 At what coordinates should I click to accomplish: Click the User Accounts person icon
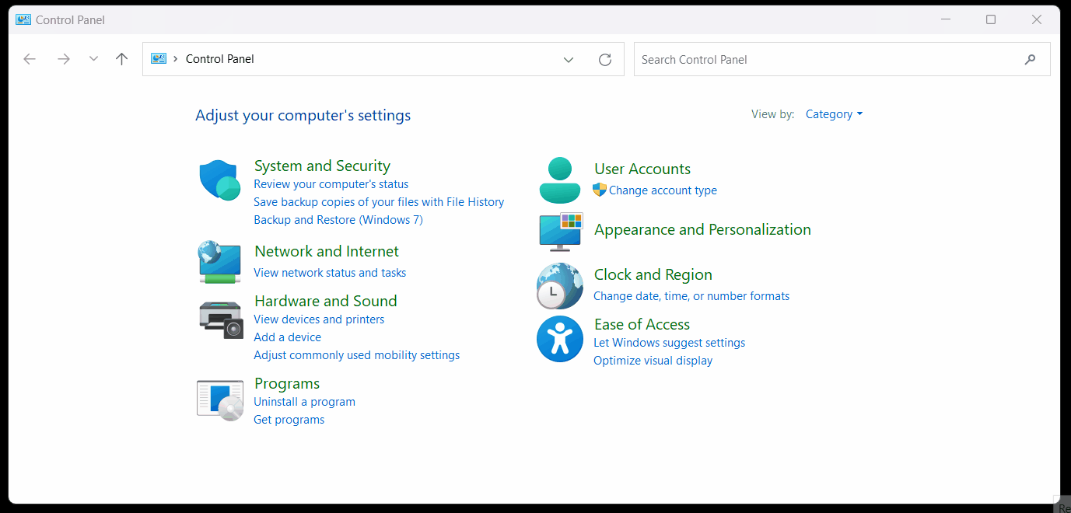click(x=559, y=180)
